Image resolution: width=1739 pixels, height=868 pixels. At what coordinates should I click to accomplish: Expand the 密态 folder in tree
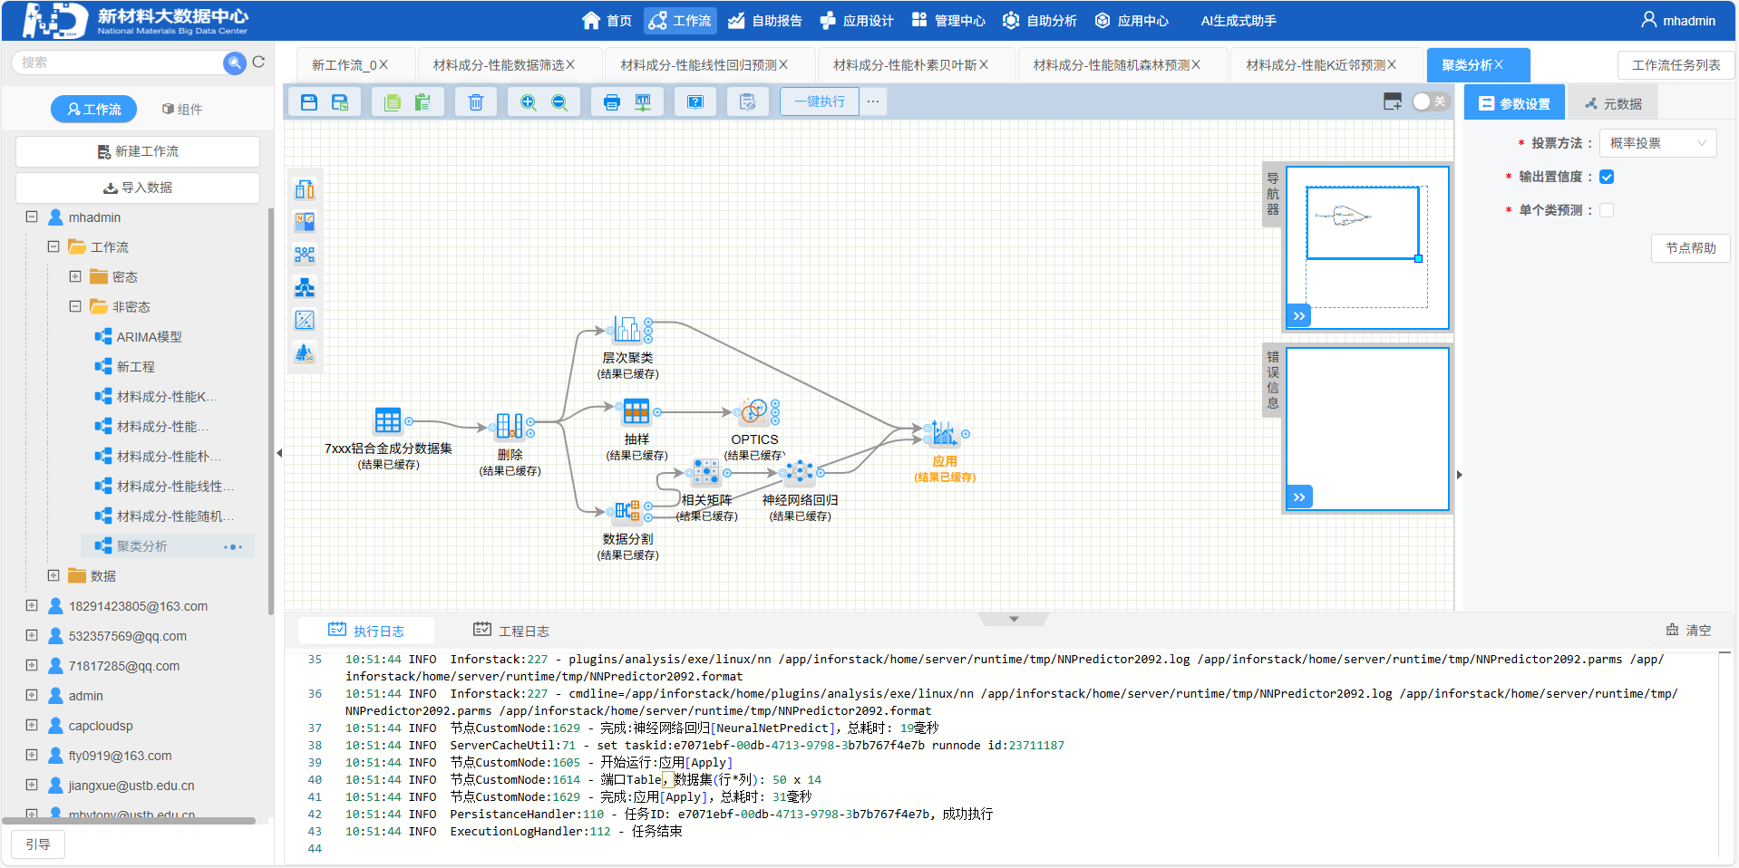pos(75,276)
